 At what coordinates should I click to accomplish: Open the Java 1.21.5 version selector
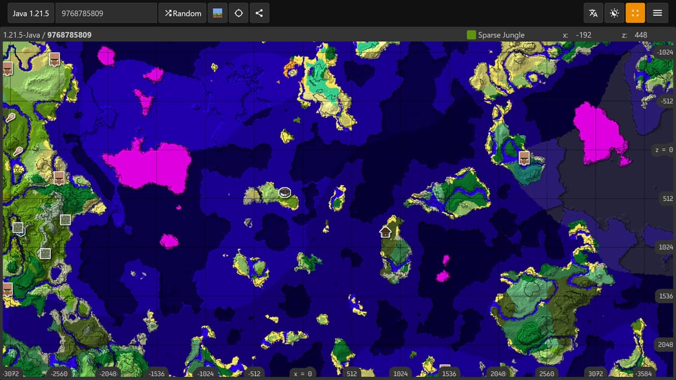tap(31, 13)
